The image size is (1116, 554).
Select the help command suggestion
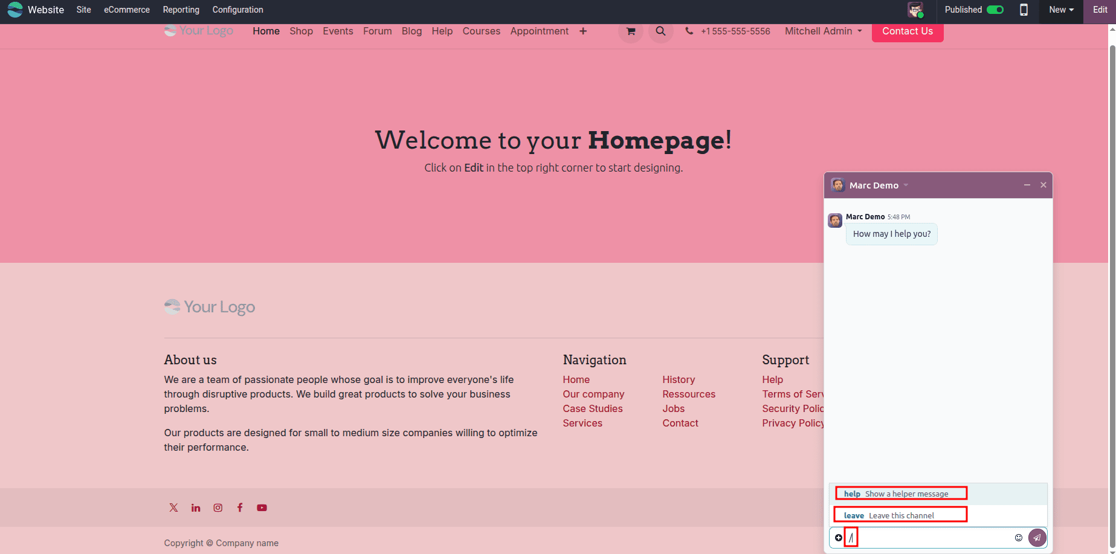click(938, 494)
